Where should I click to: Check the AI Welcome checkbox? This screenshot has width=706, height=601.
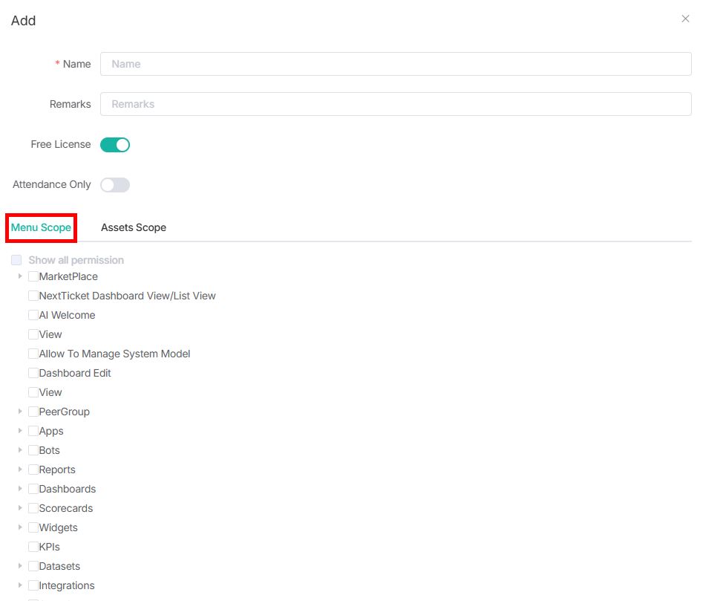click(x=33, y=315)
